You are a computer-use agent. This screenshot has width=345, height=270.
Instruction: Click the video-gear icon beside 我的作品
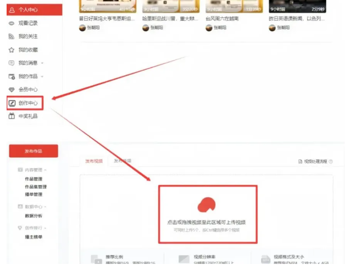[x=12, y=76]
